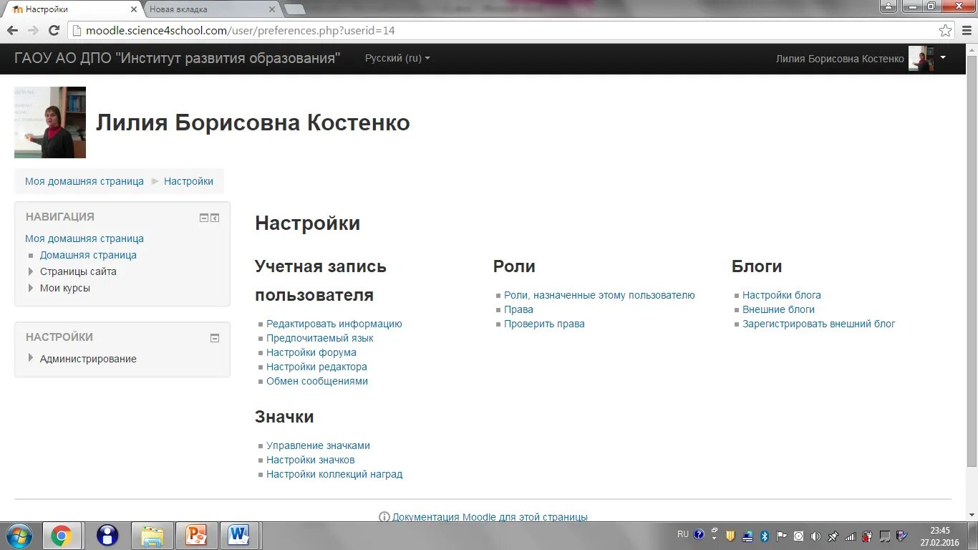Image resolution: width=978 pixels, height=550 pixels.
Task: Open Настройки форума link
Action: click(311, 352)
